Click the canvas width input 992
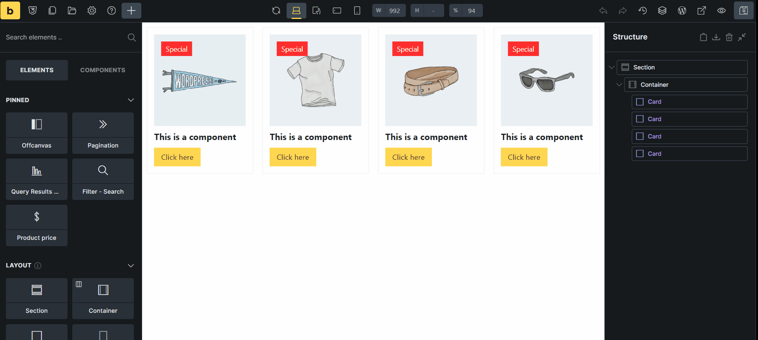This screenshot has width=758, height=340. point(394,11)
